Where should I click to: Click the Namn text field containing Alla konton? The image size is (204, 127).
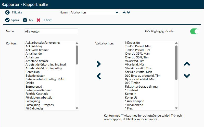51,31
